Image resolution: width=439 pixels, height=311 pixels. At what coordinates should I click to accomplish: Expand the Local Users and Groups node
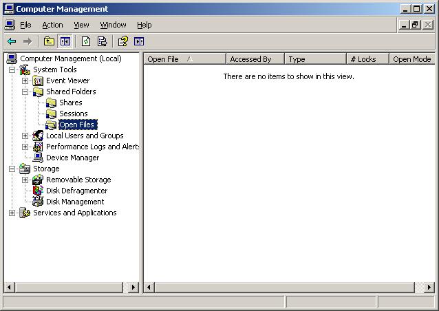(25, 136)
